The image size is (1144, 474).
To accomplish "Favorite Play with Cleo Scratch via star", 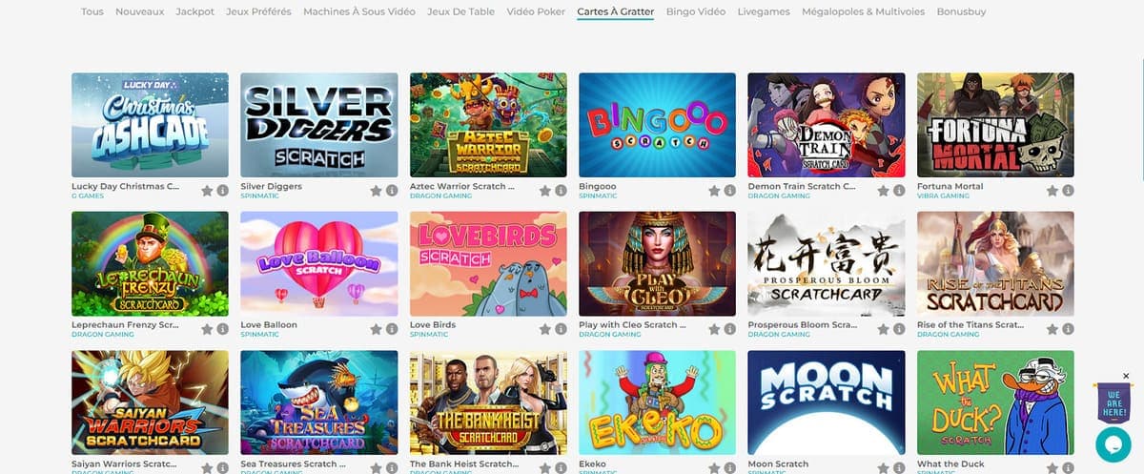I will (715, 329).
